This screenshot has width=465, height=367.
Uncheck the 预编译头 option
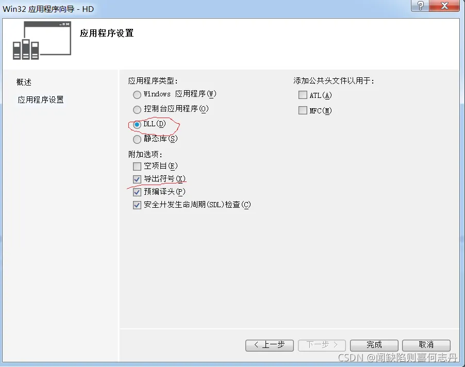click(x=137, y=192)
